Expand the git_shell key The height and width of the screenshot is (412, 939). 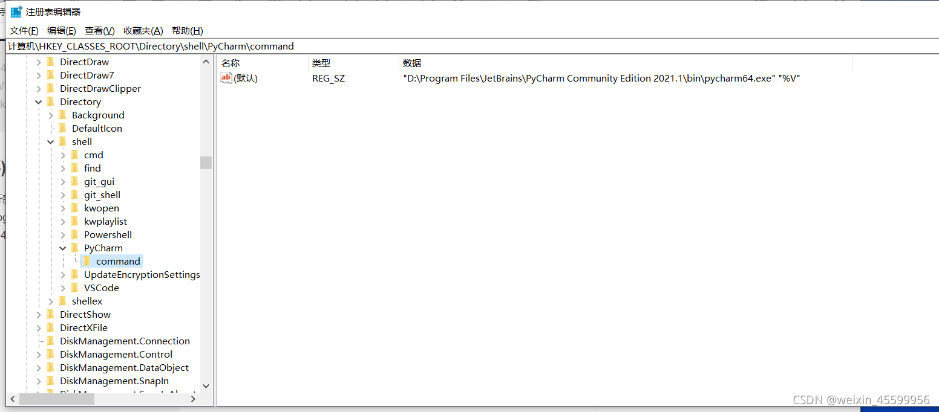pos(64,195)
